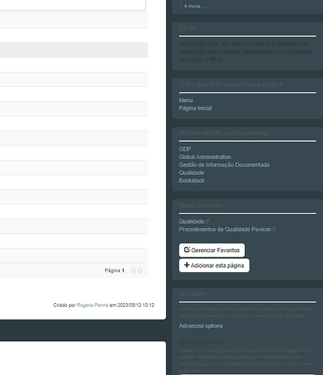Viewport: 323px width, 375px height.
Task: Open Rogerio Penna author profile
Action: (x=92, y=305)
